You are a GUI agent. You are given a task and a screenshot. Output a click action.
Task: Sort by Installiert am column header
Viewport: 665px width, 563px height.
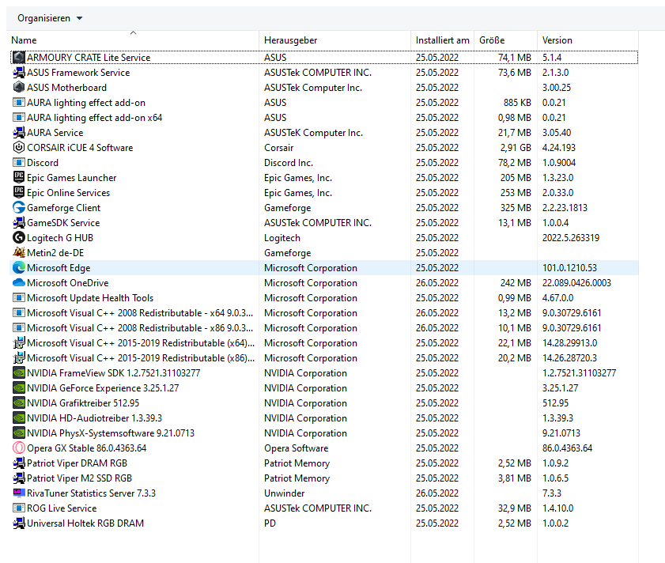[442, 40]
